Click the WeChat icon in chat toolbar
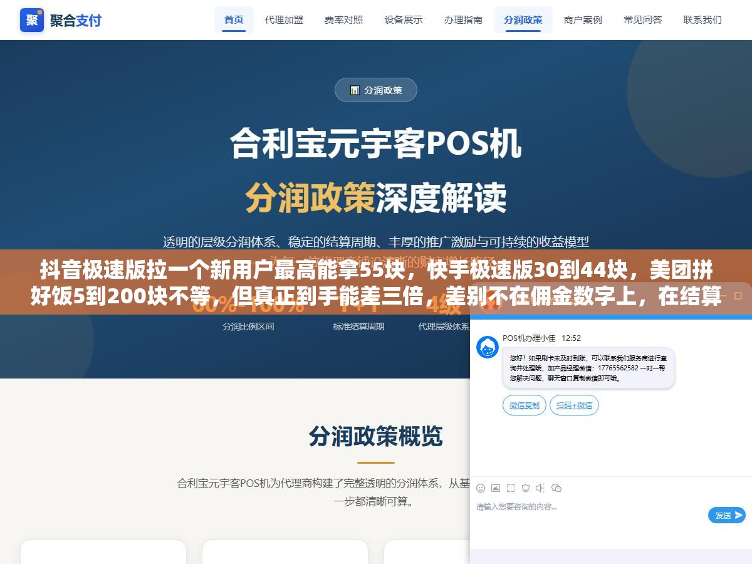The width and height of the screenshot is (752, 564). point(556,488)
